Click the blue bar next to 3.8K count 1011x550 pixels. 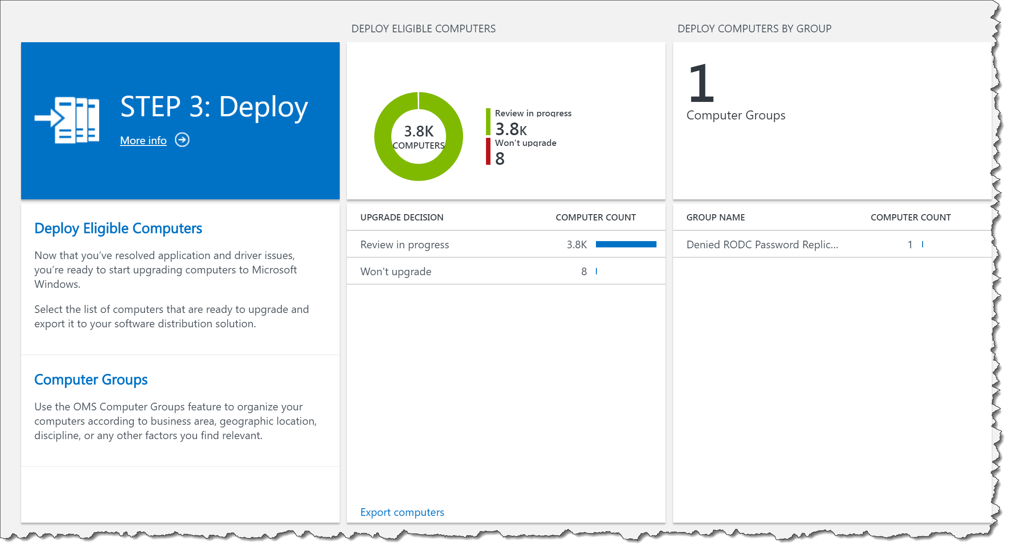coord(625,244)
